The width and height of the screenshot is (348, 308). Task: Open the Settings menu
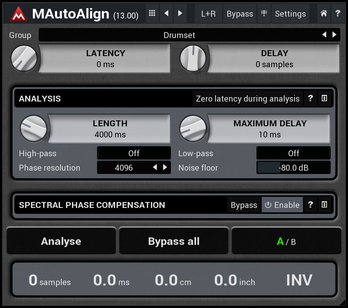click(x=290, y=14)
